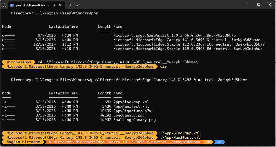Click the .\AppxManifest.xml command
The width and height of the screenshot is (276, 147).
pyautogui.click(x=180, y=137)
